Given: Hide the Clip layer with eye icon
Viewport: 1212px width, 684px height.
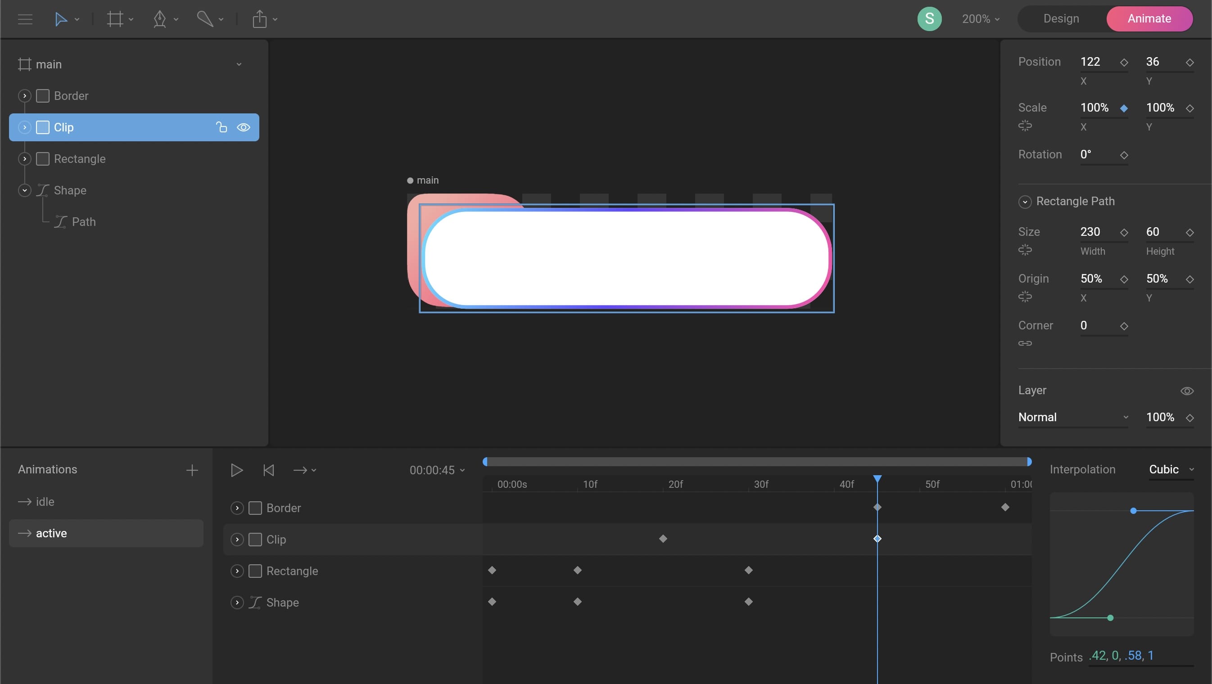Looking at the screenshot, I should click(x=243, y=127).
